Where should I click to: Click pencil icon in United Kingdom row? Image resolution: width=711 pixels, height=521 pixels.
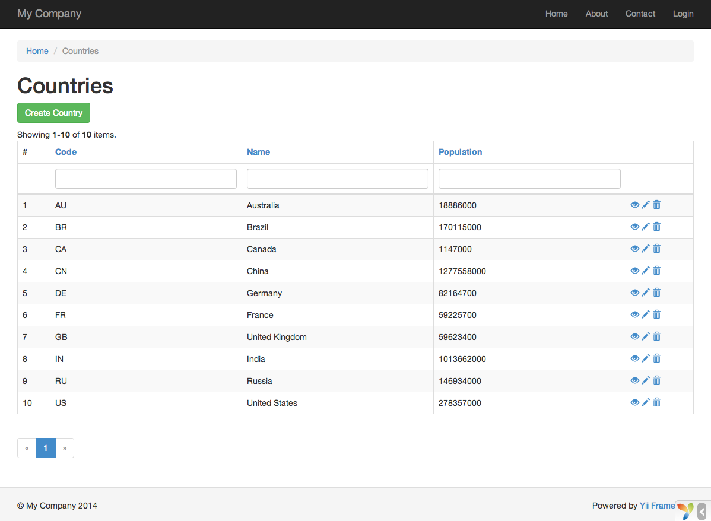(646, 336)
